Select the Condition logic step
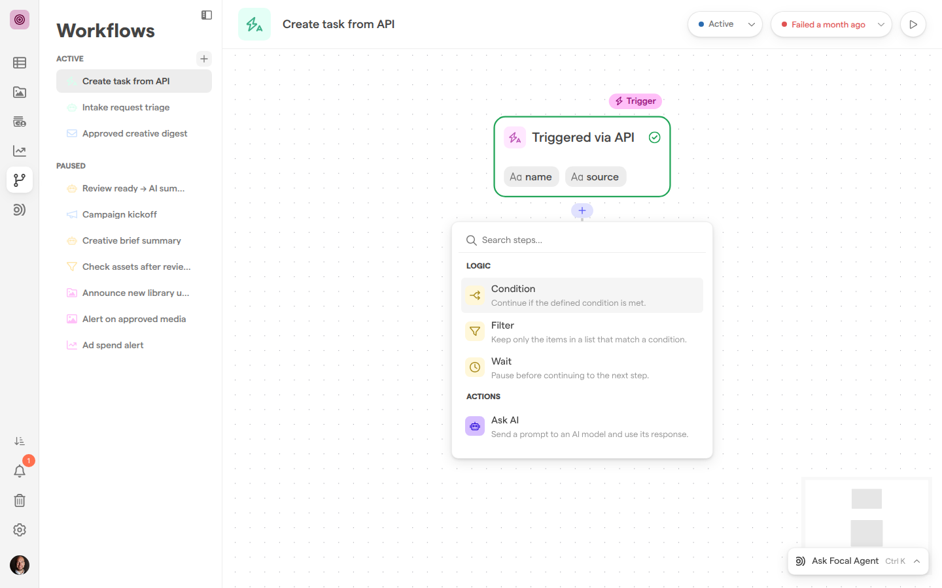The width and height of the screenshot is (942, 588). tap(582, 295)
